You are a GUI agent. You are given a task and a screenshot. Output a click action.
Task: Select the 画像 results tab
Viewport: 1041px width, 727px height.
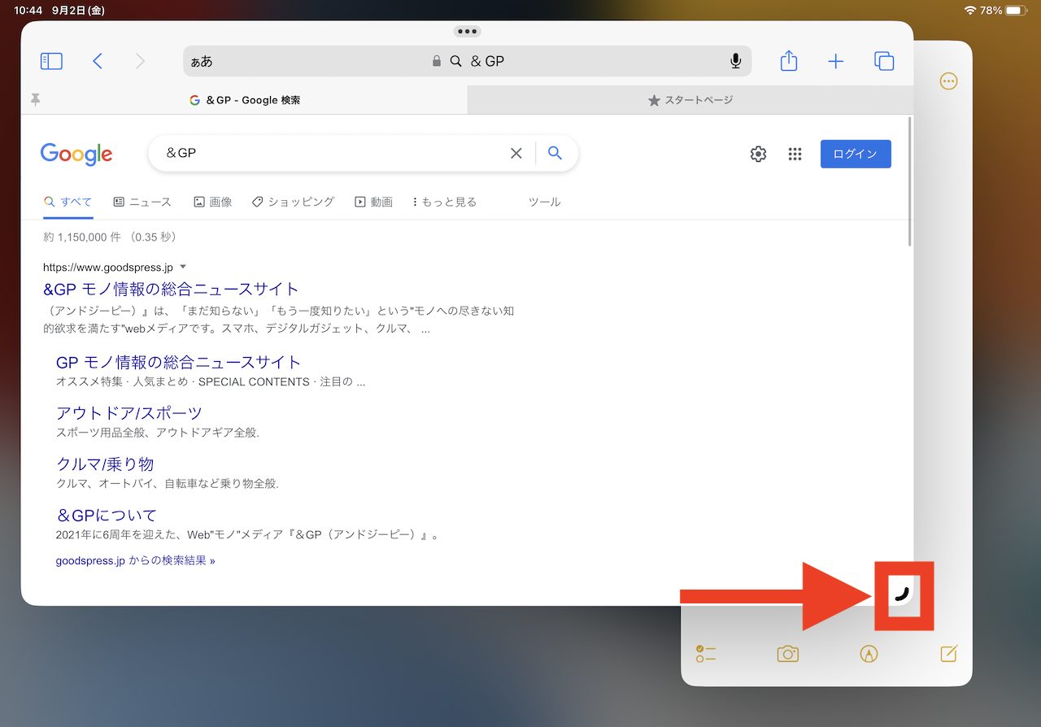213,202
